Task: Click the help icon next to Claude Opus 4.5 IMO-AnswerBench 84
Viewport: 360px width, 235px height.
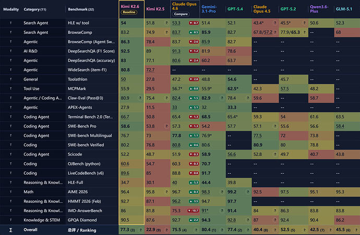Action: [x=275, y=211]
